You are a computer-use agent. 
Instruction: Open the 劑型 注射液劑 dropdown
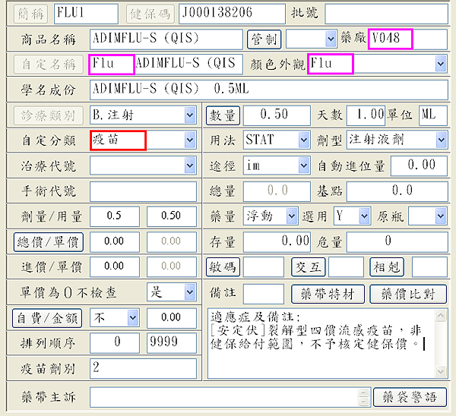(441, 140)
